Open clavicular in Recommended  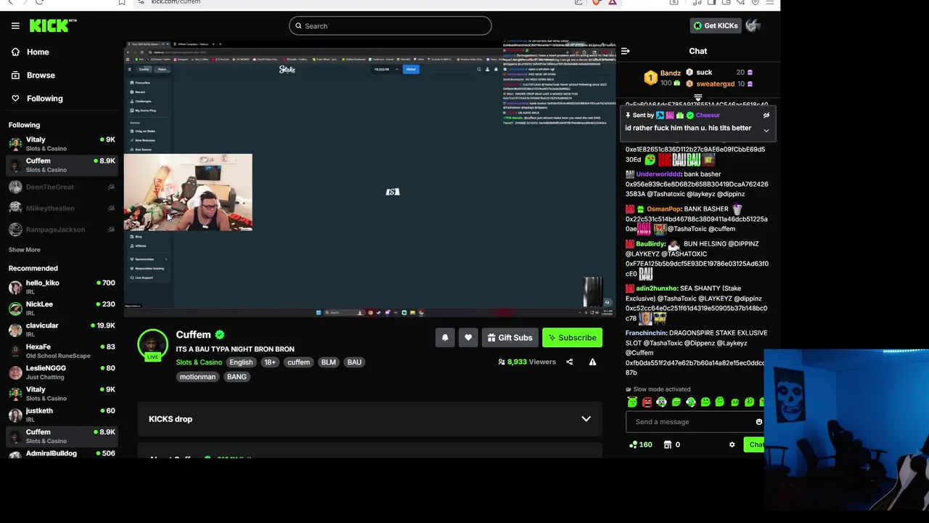tap(62, 330)
